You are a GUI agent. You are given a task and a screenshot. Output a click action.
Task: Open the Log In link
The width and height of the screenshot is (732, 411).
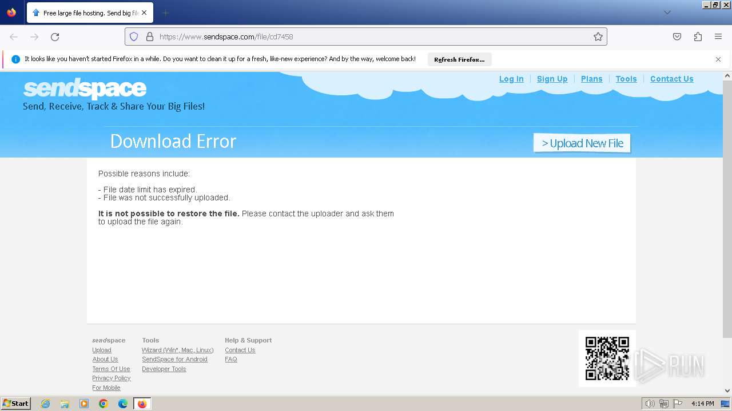(x=511, y=79)
